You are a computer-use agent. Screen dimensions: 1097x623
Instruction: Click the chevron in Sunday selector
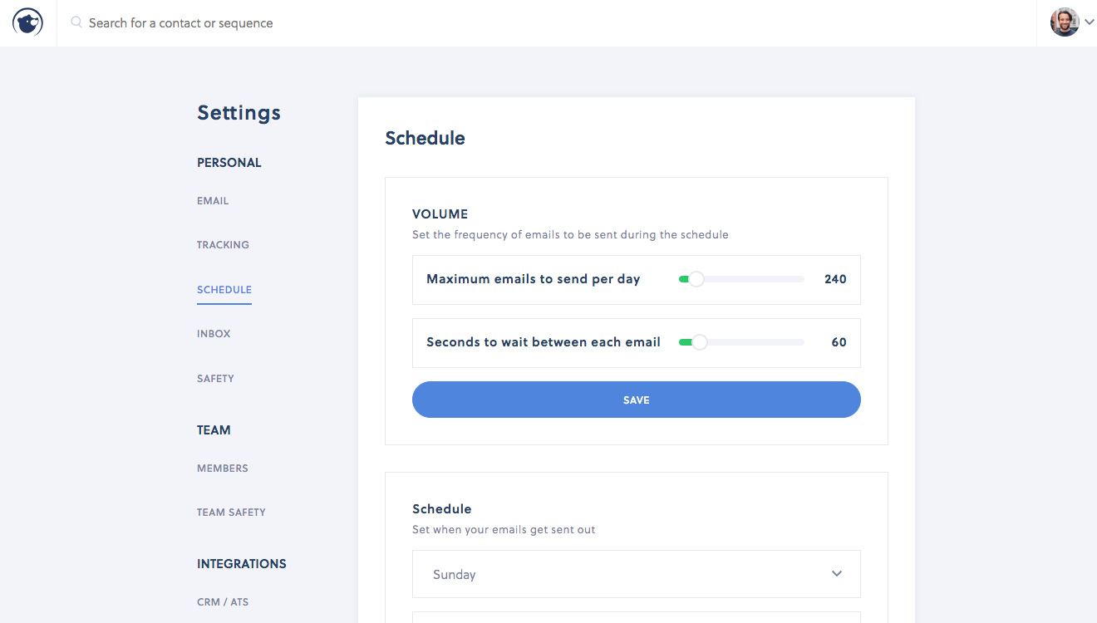[x=837, y=574]
